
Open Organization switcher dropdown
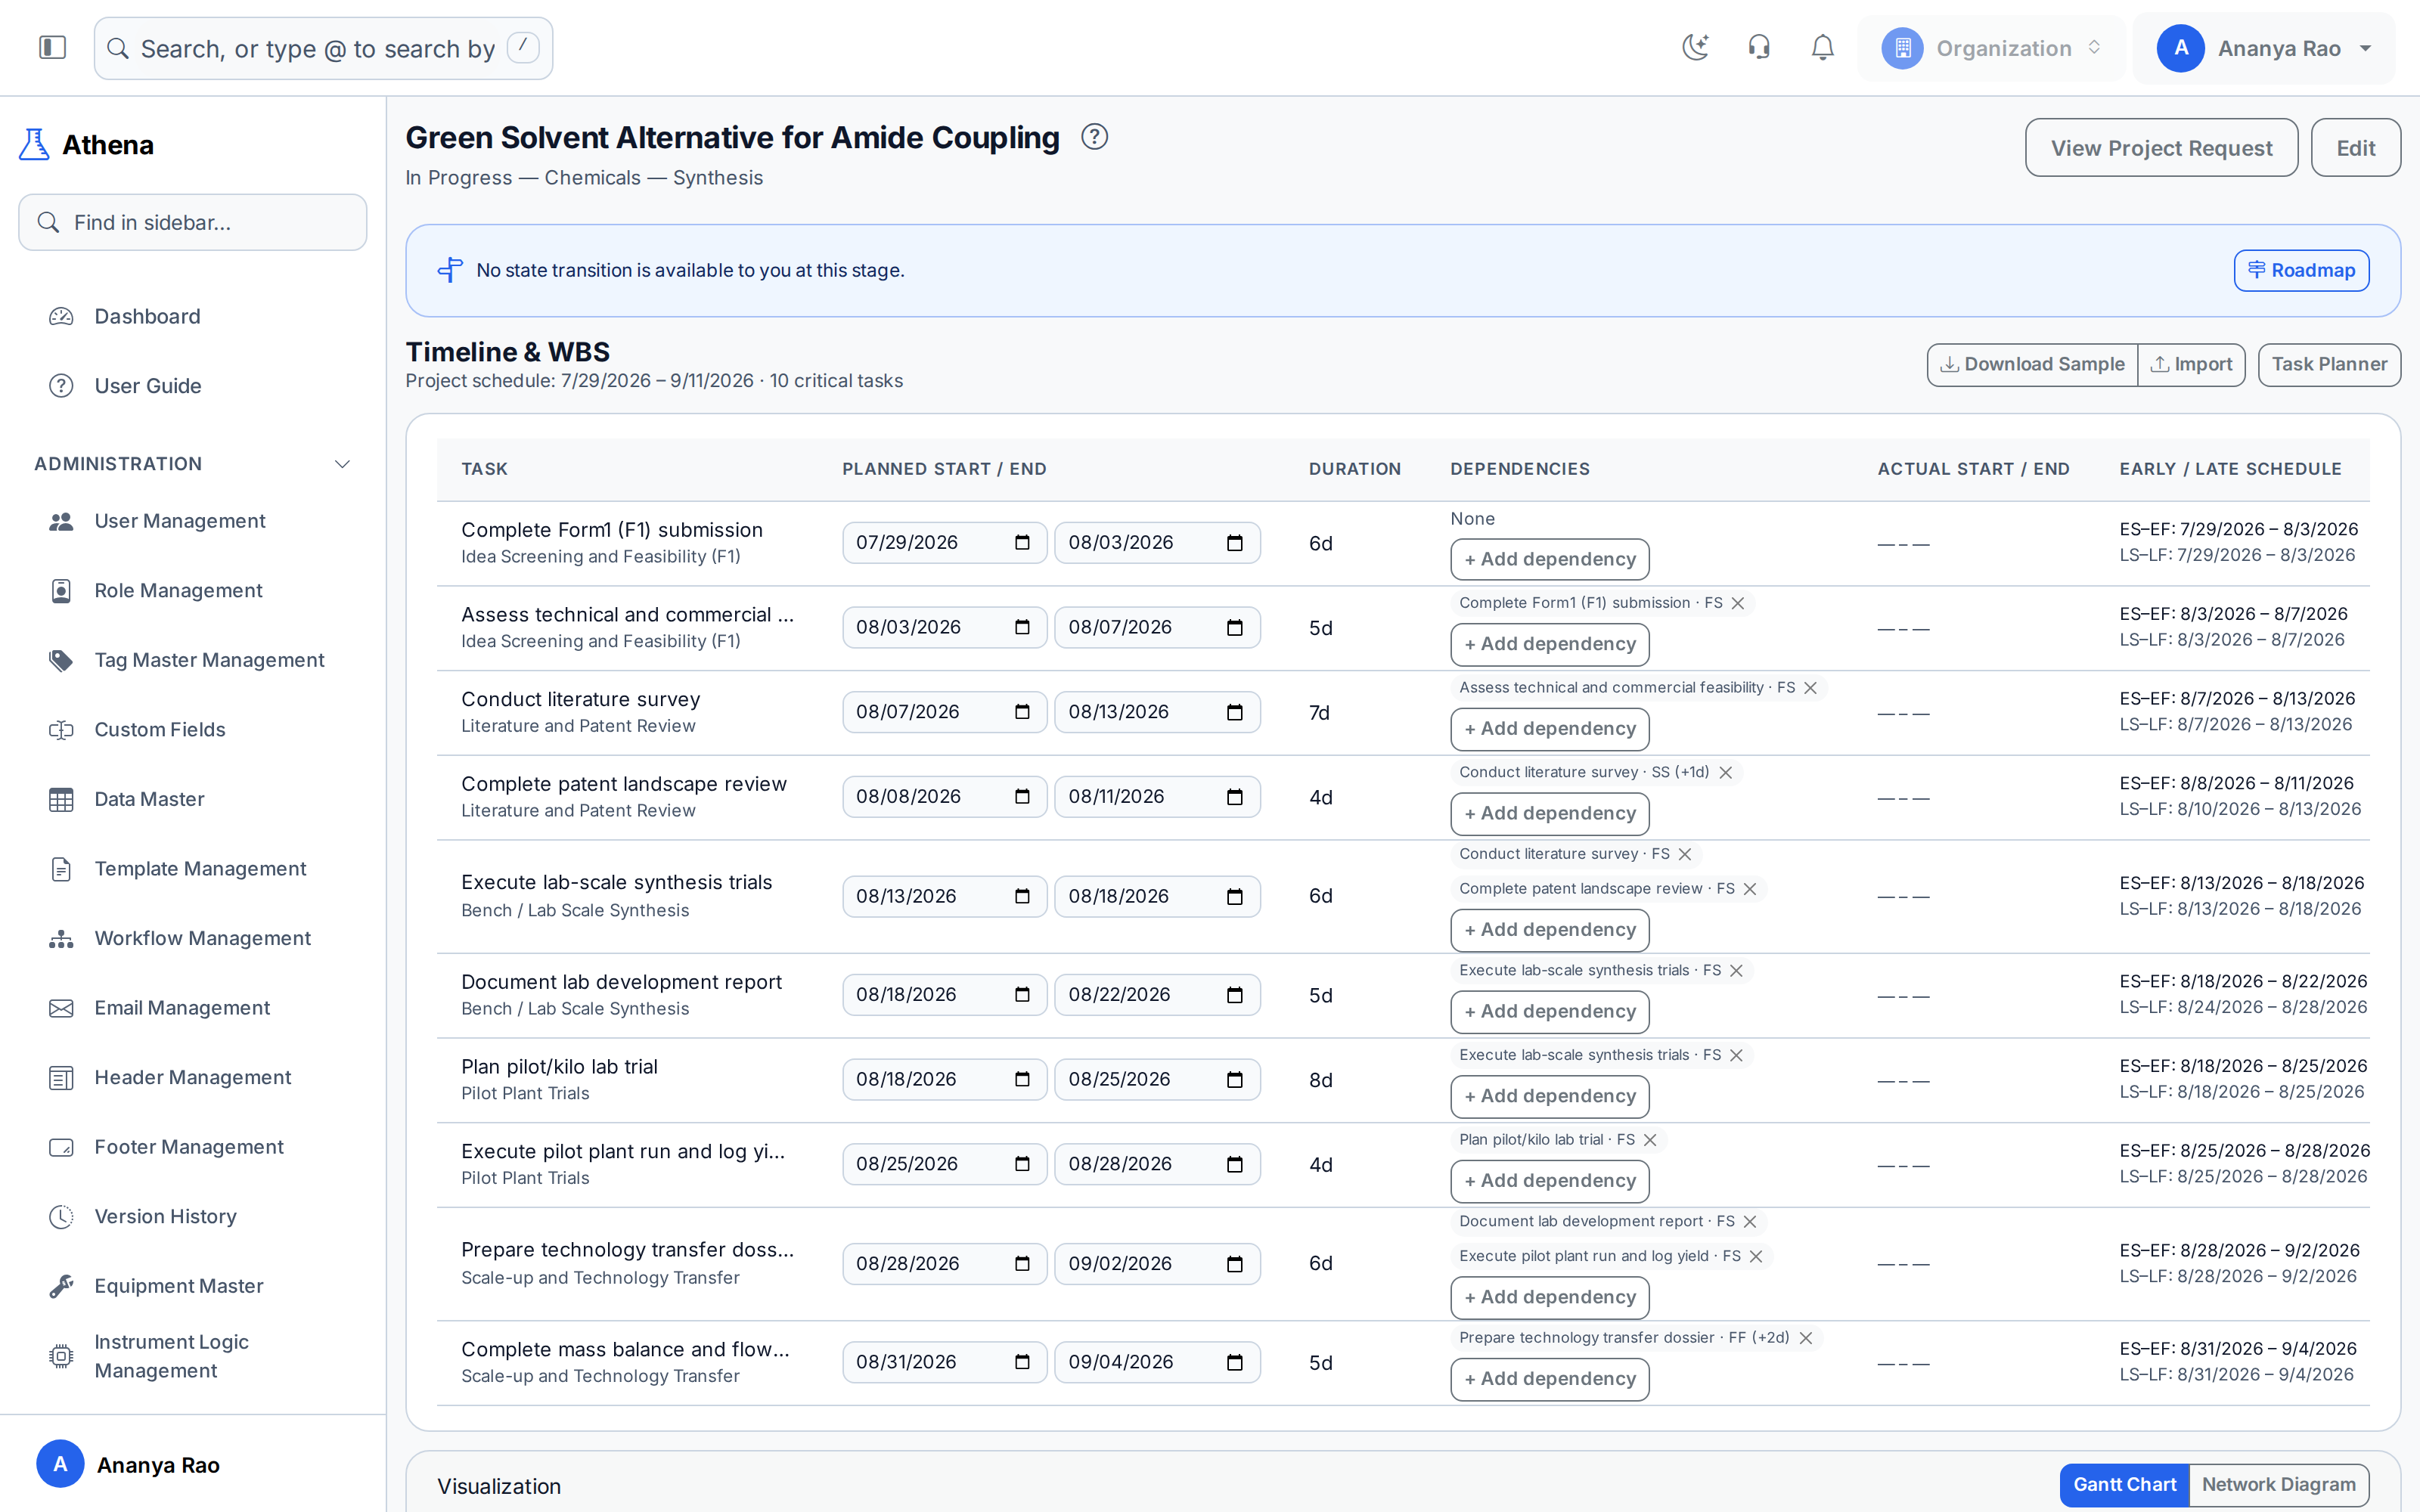(1991, 48)
